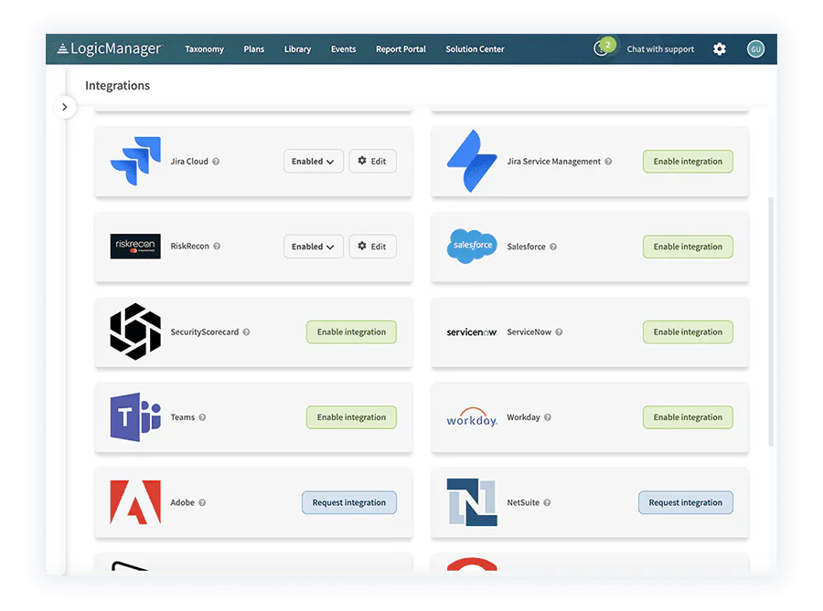Viewport: 823px width, 611px height.
Task: Edit the Jira Cloud integration settings
Action: (x=372, y=161)
